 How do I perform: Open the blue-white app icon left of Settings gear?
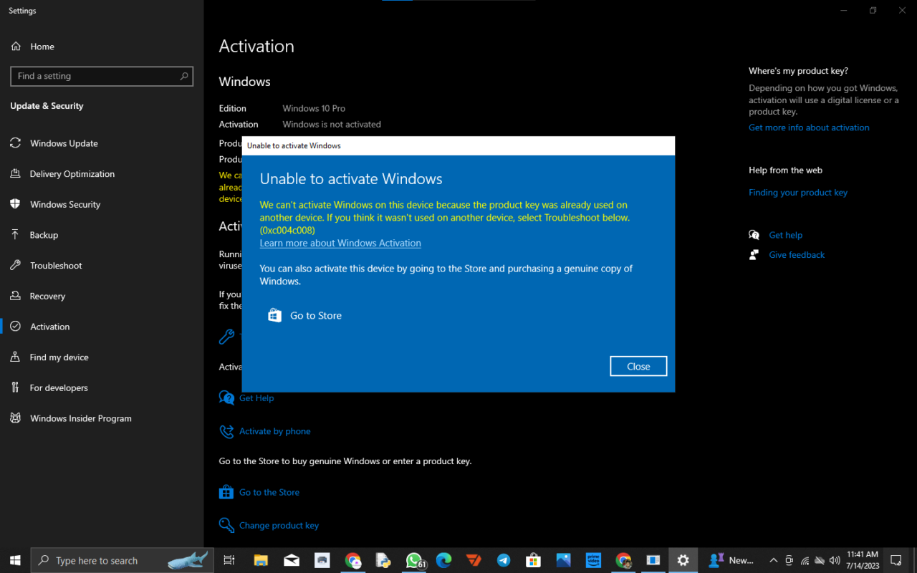653,560
